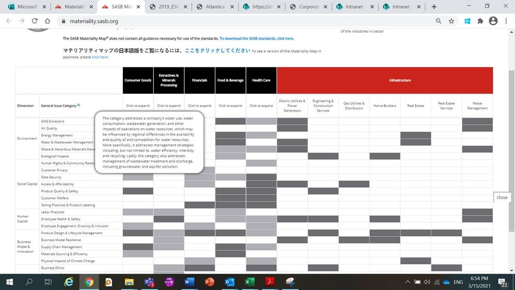Close the 2019_ESG tab

tap(185, 7)
